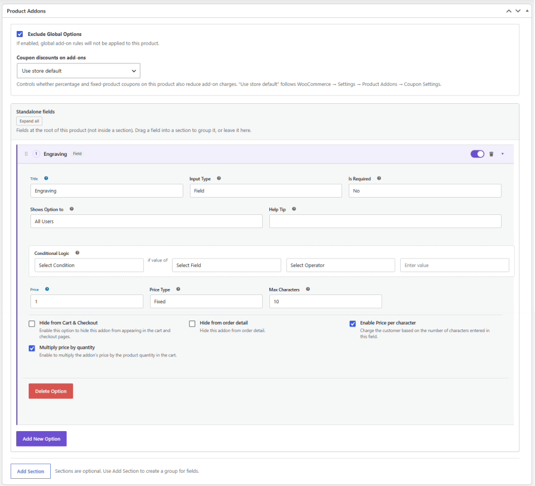This screenshot has height=486, width=535.
Task: Click into the Help Tip text field
Action: 385,221
